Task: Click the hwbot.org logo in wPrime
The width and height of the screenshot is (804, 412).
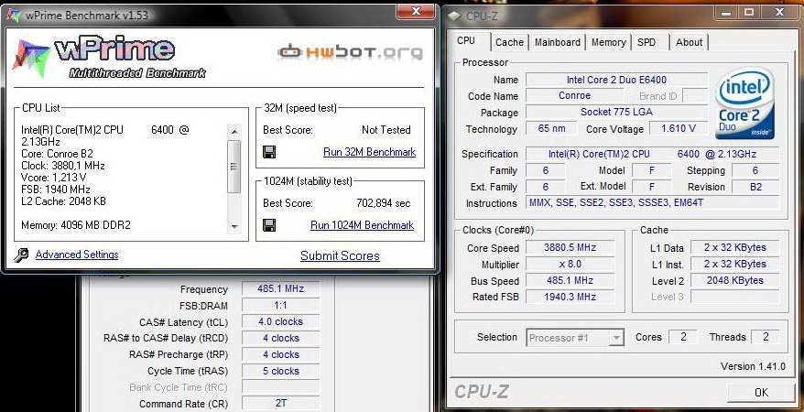Action: tap(350, 51)
